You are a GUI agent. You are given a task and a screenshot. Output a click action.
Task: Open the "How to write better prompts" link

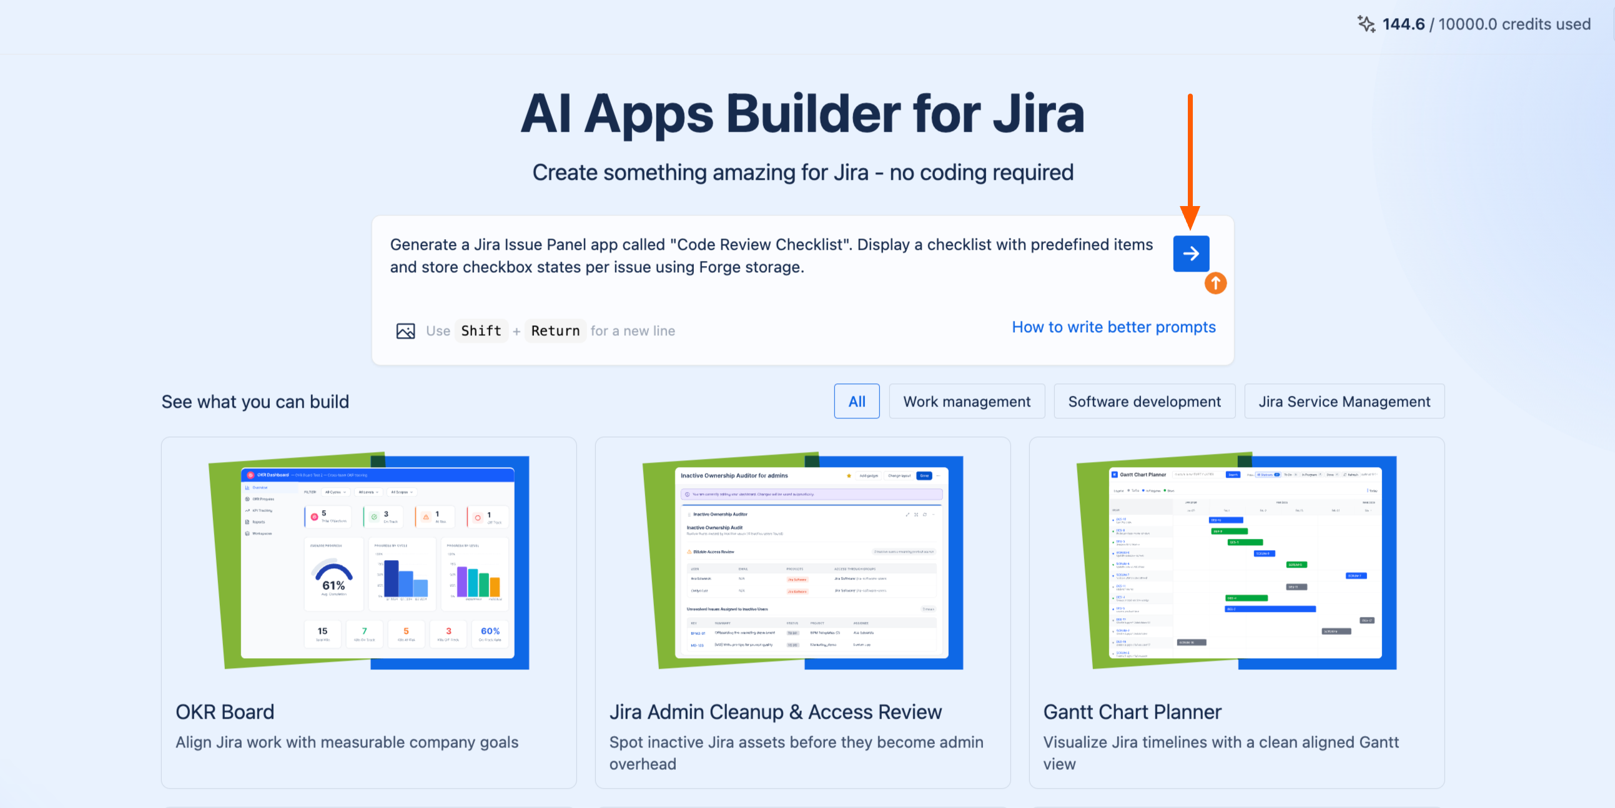point(1114,327)
